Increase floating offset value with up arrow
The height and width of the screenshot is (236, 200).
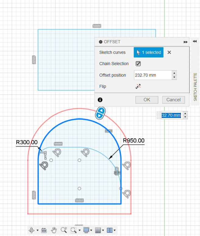coord(185,113)
